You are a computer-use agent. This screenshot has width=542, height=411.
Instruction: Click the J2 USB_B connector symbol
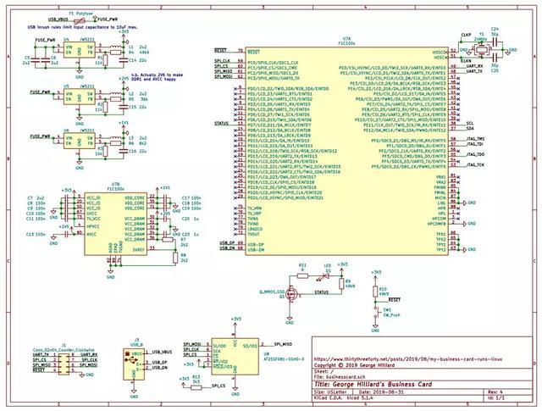pos(134,364)
